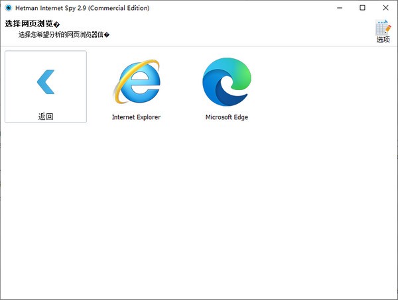The height and width of the screenshot is (300, 398).
Task: Click the Internet Explorer text label
Action: (136, 117)
